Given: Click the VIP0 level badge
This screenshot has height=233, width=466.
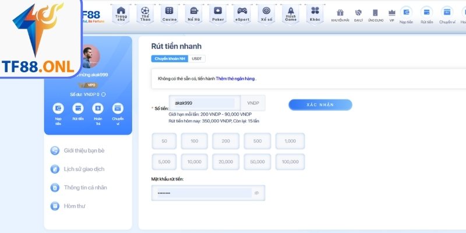Looking at the screenshot, I should [88, 85].
